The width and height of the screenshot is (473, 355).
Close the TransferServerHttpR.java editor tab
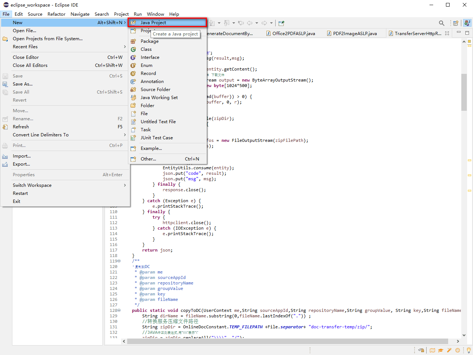pyautogui.click(x=447, y=33)
